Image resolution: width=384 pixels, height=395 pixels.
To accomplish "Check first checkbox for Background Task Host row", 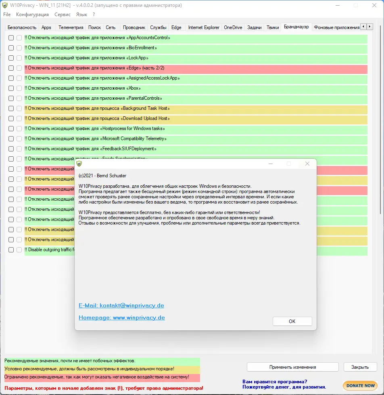I will point(11,108).
